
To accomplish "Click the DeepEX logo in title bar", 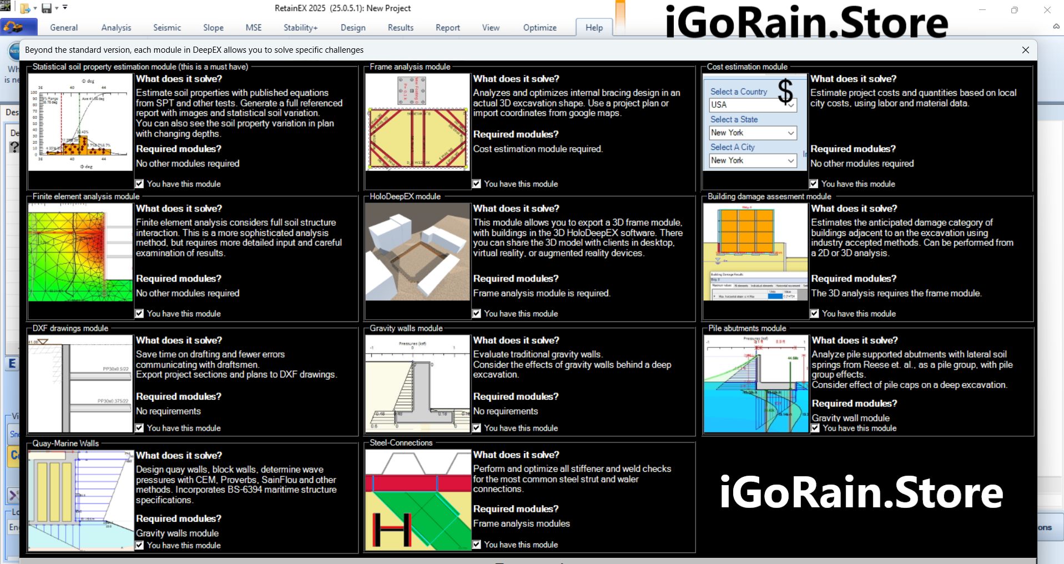I will coord(6,7).
